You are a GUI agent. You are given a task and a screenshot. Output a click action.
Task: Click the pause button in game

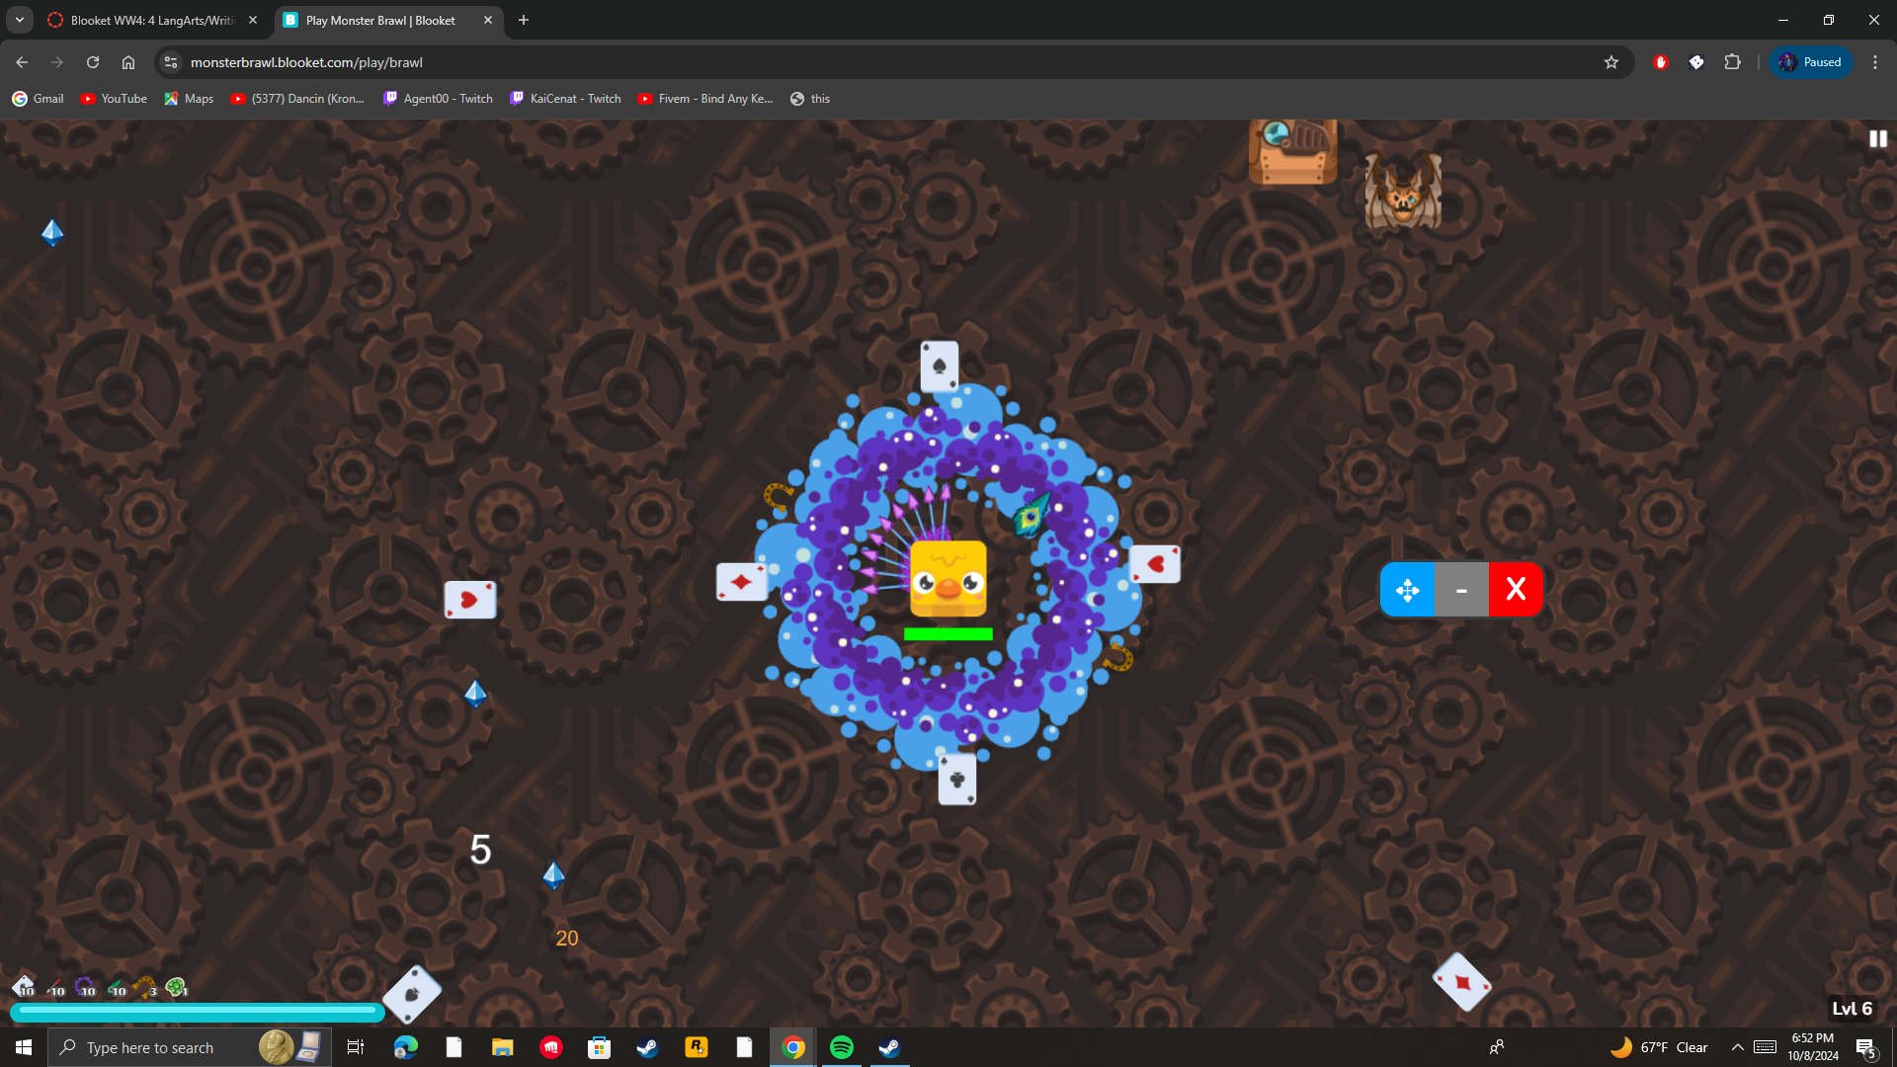click(1877, 139)
